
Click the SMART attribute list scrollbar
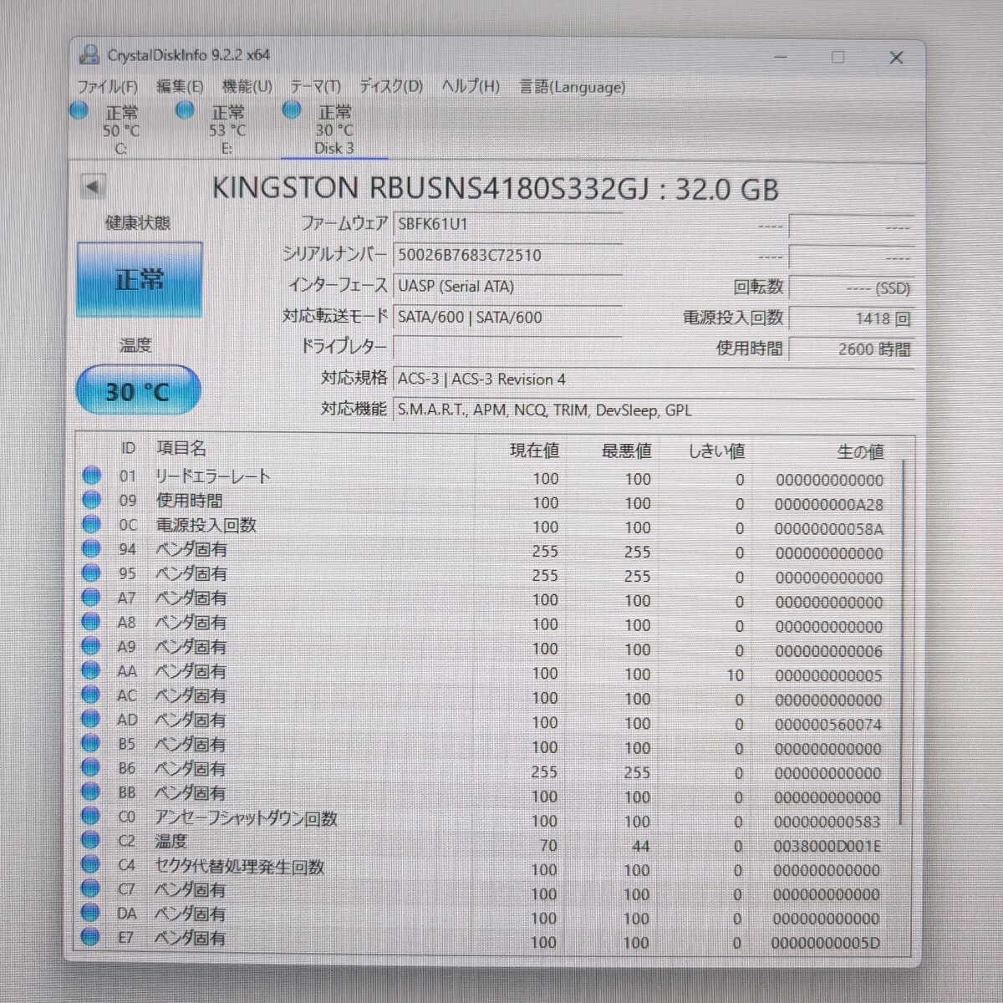point(903,635)
